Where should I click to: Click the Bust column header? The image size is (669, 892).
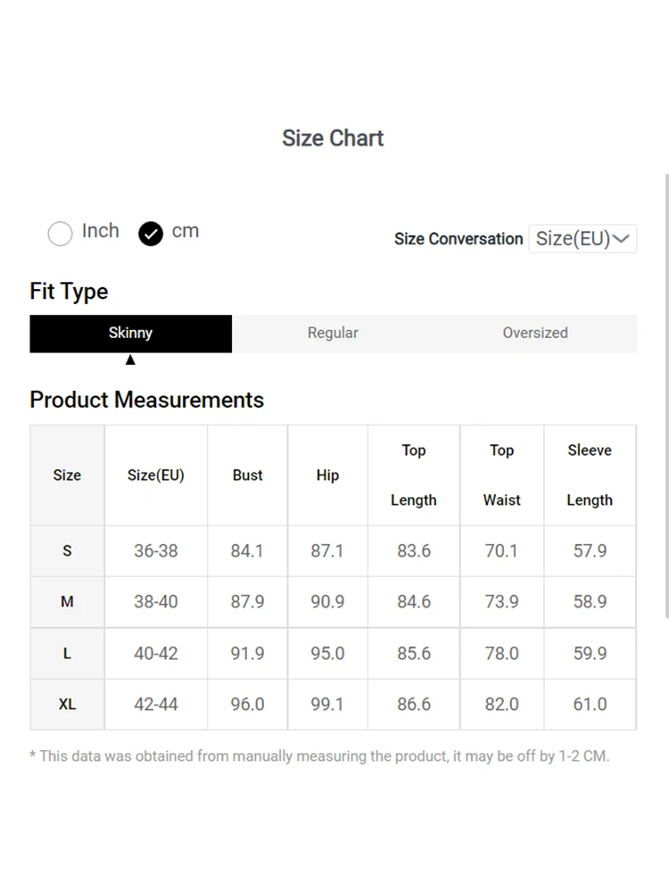pos(247,475)
